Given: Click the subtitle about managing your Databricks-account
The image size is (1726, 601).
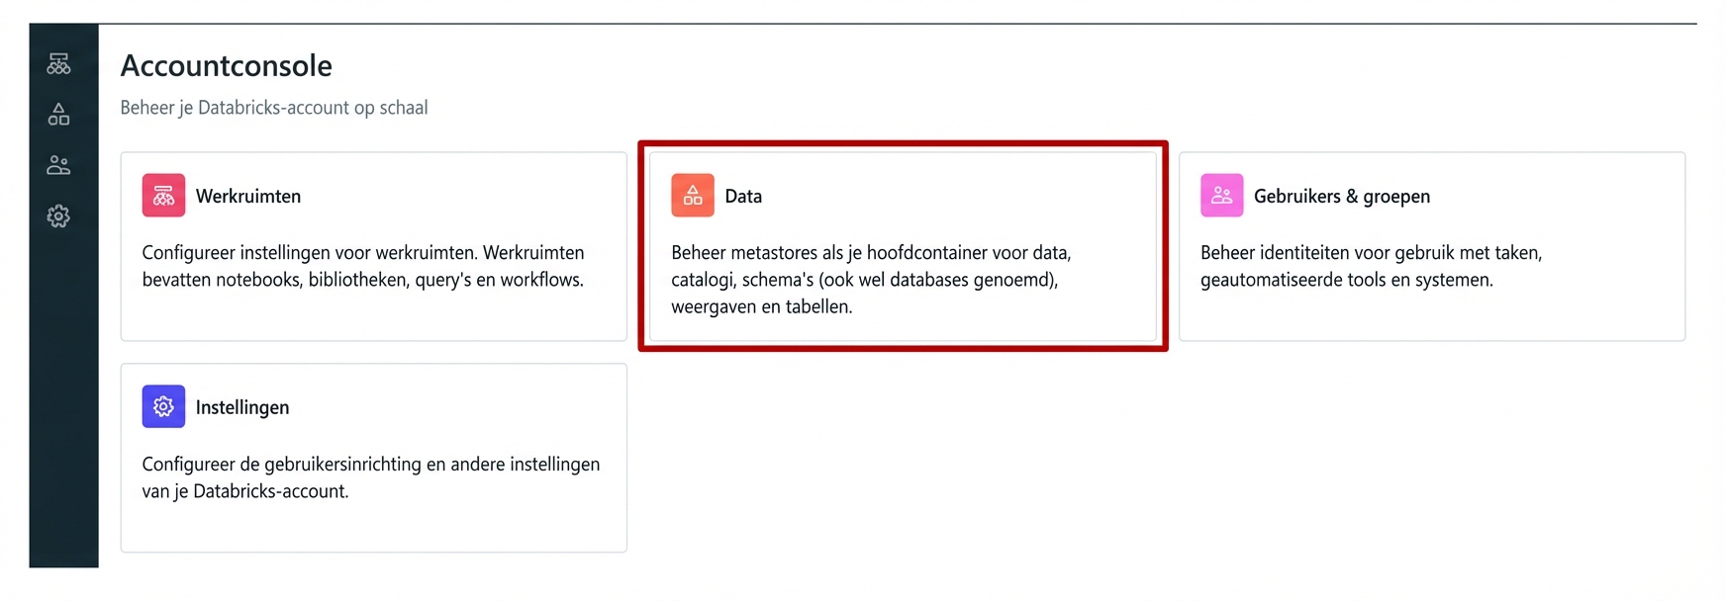Looking at the screenshot, I should [273, 107].
